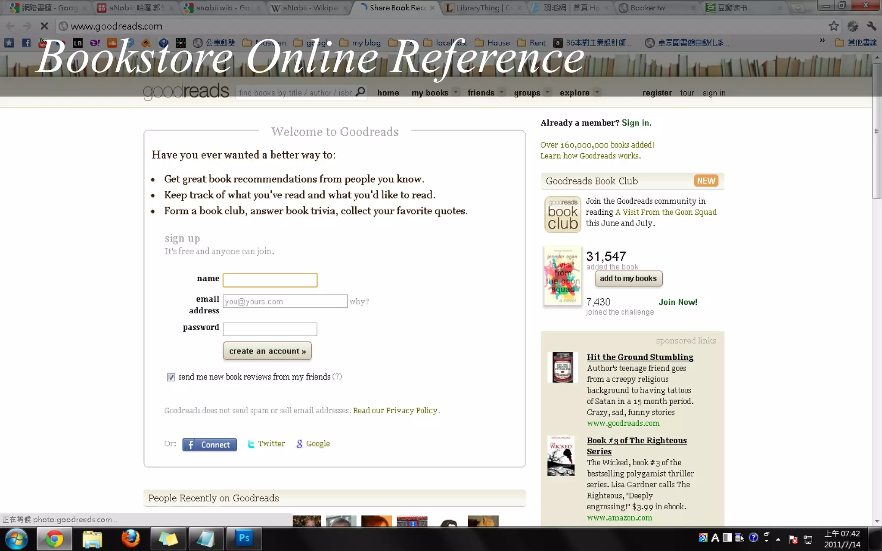
Task: Click the gear extension icon in the toolbar
Action: (853, 26)
